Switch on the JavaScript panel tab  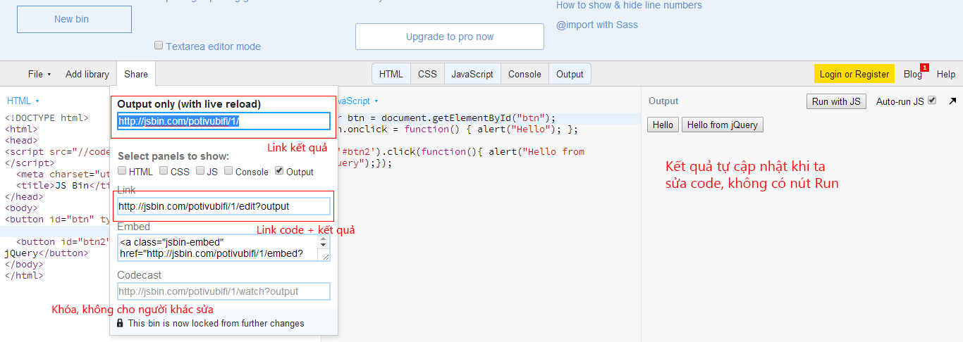(472, 74)
